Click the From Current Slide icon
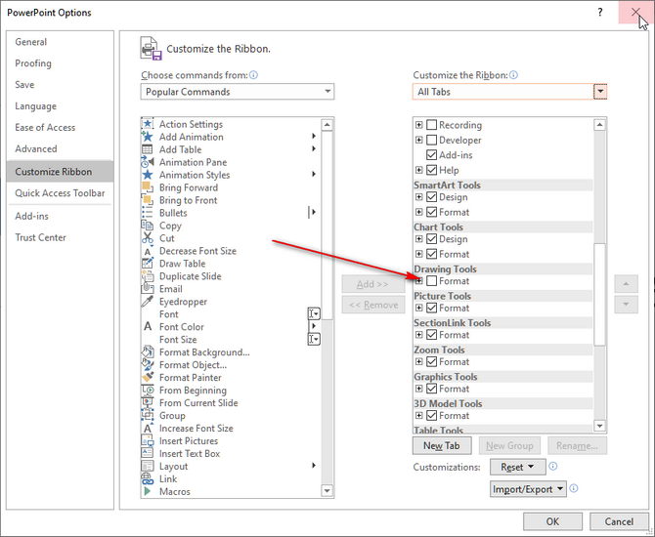Screen dimensions: 655x537 147,402
